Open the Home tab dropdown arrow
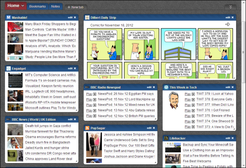Image resolution: width=246 pixels, height=168 pixels. (x=23, y=6)
